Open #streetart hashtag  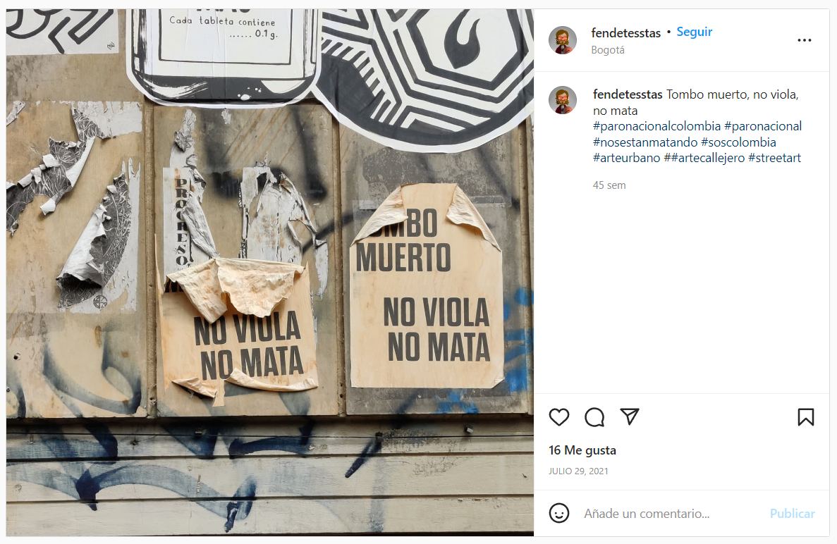[x=774, y=158]
